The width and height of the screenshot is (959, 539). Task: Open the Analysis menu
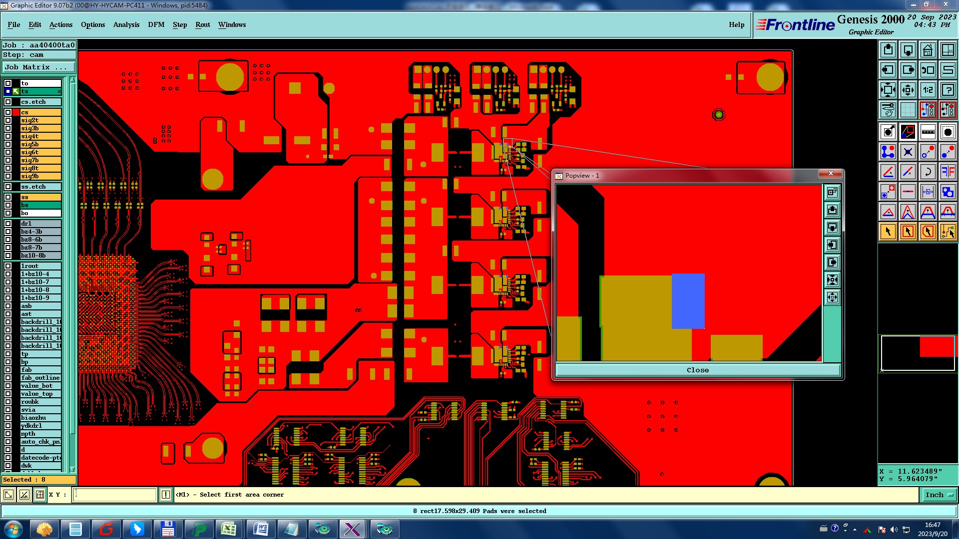coord(126,24)
